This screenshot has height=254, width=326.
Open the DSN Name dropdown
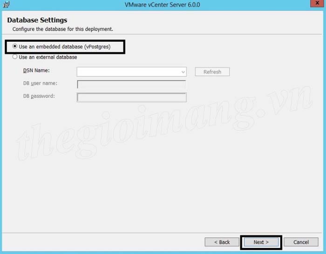(132, 72)
